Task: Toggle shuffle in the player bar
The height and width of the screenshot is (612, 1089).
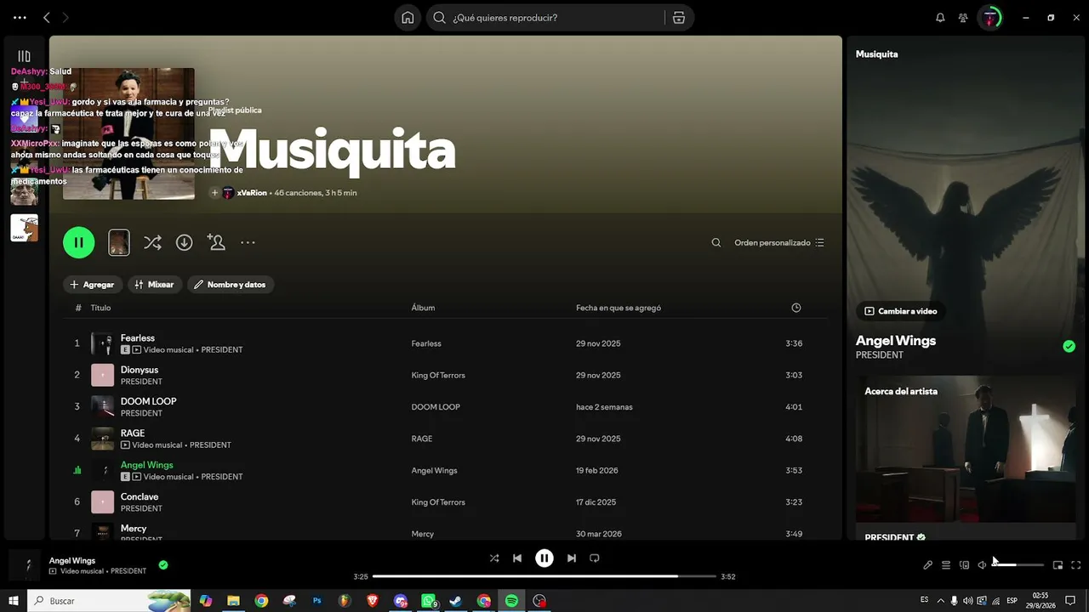Action: coord(494,558)
